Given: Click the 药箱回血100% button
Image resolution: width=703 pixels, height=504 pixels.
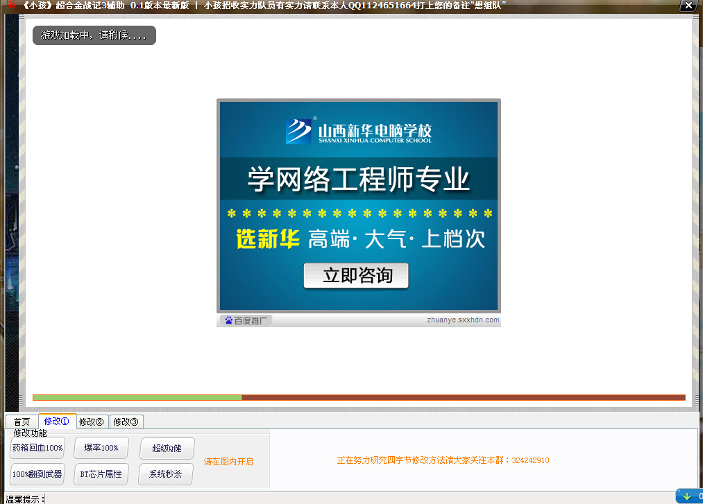Looking at the screenshot, I should [x=37, y=448].
